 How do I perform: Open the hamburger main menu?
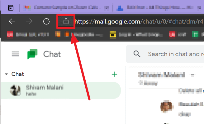click(15, 54)
